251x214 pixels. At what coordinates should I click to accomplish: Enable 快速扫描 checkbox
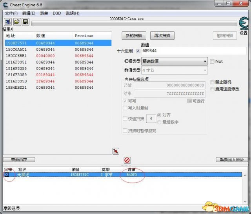(125, 119)
